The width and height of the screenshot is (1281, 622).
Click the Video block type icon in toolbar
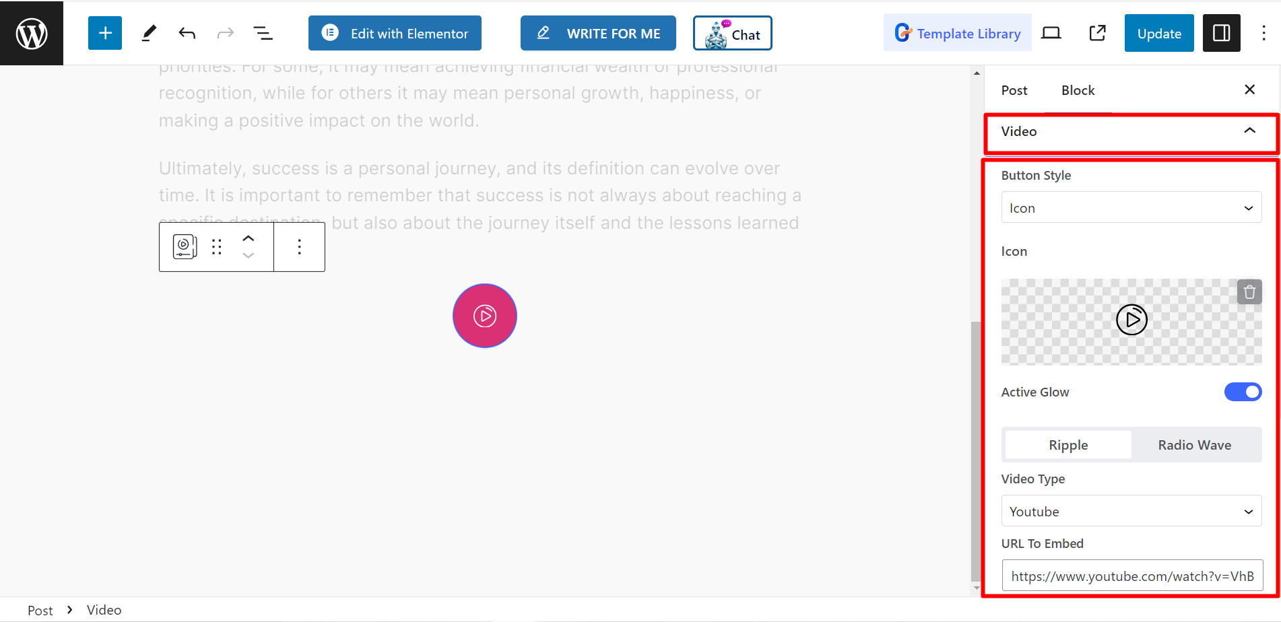185,247
